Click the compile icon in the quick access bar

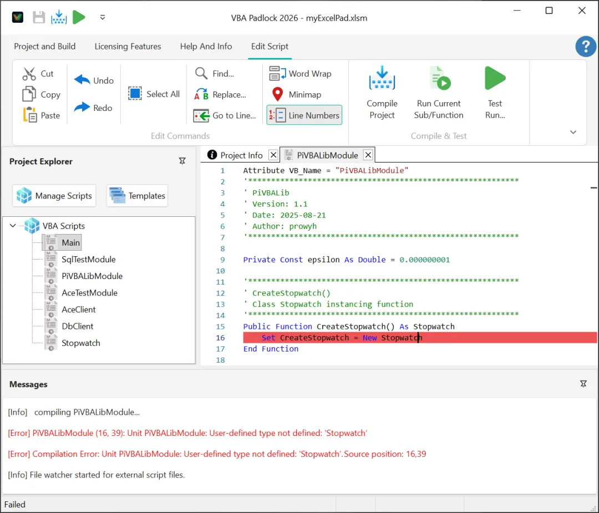click(59, 17)
